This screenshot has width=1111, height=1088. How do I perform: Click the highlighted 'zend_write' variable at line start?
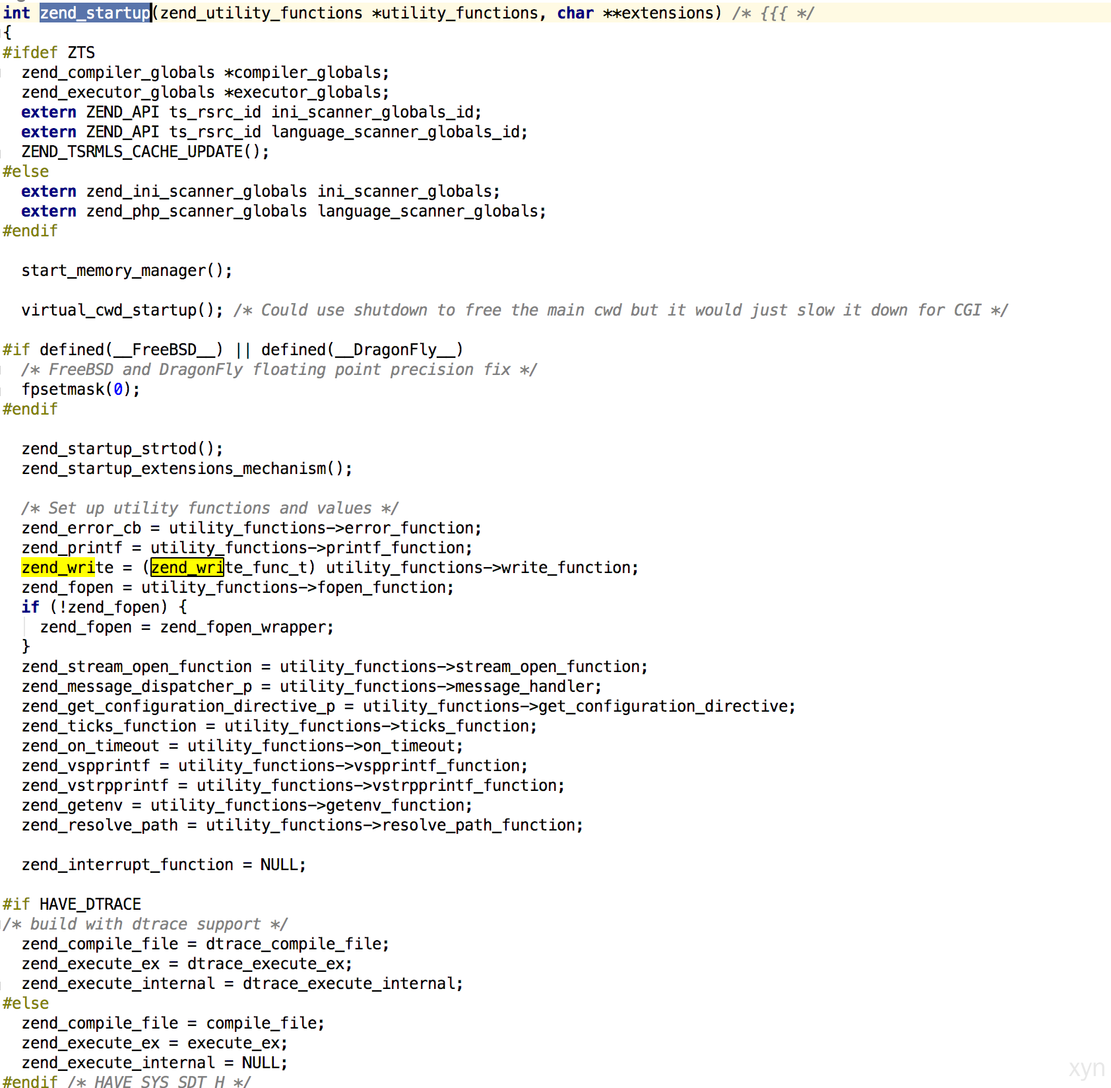point(67,568)
